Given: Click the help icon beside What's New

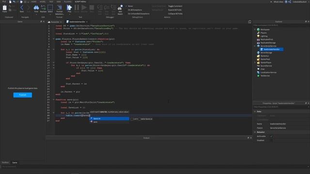Looking at the screenshot, I should (286, 2).
